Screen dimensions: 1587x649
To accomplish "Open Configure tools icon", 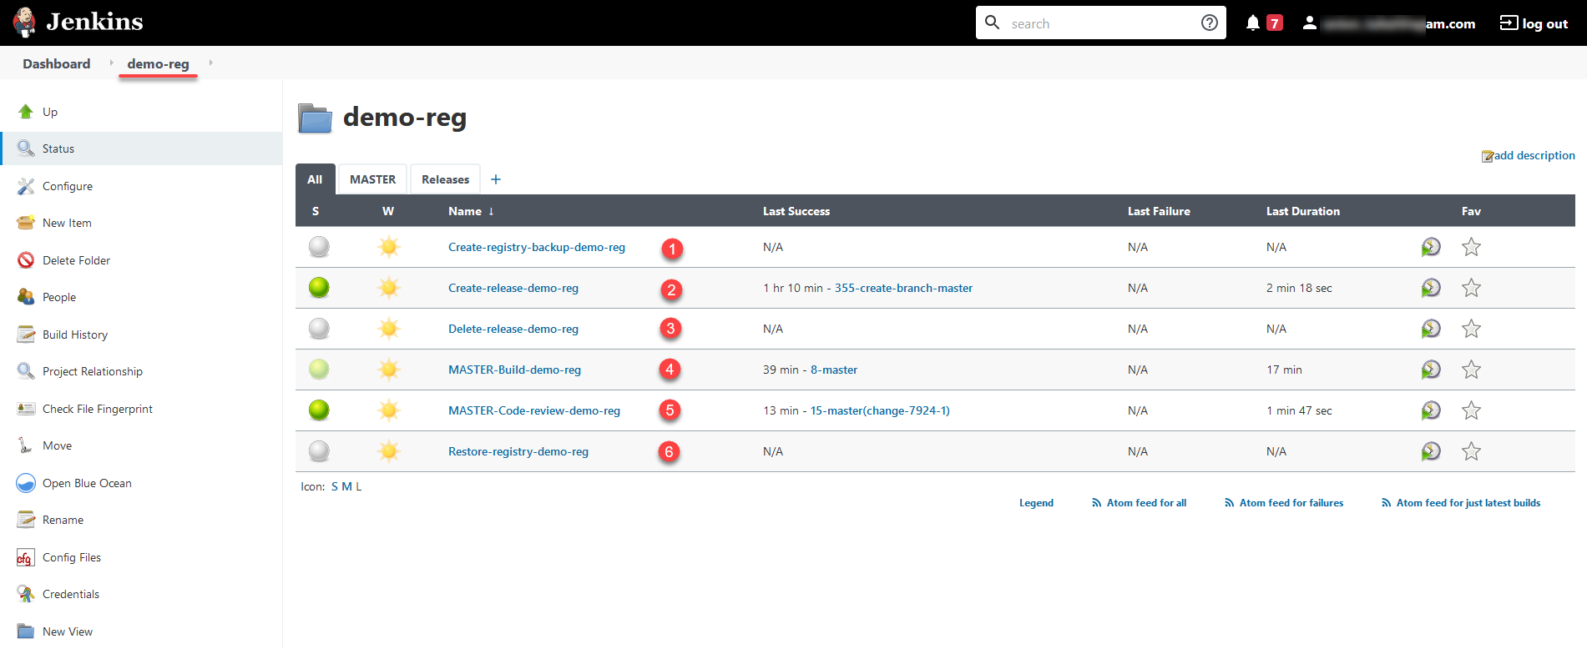I will point(26,186).
